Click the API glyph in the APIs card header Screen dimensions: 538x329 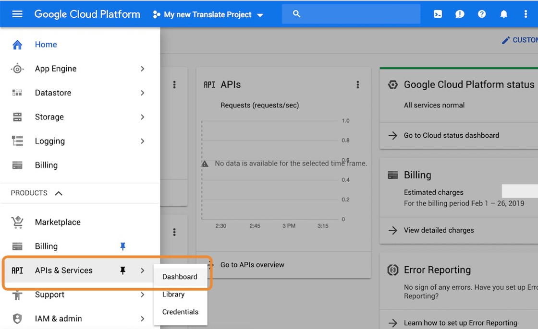click(209, 85)
